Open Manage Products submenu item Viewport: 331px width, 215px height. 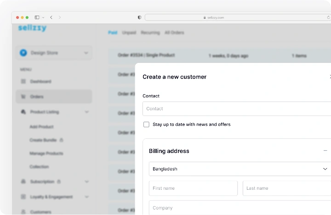click(46, 153)
